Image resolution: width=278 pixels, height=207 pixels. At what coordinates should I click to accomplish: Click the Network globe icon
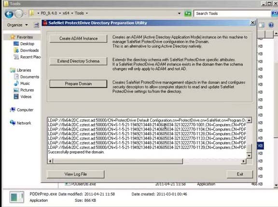(x=13, y=123)
